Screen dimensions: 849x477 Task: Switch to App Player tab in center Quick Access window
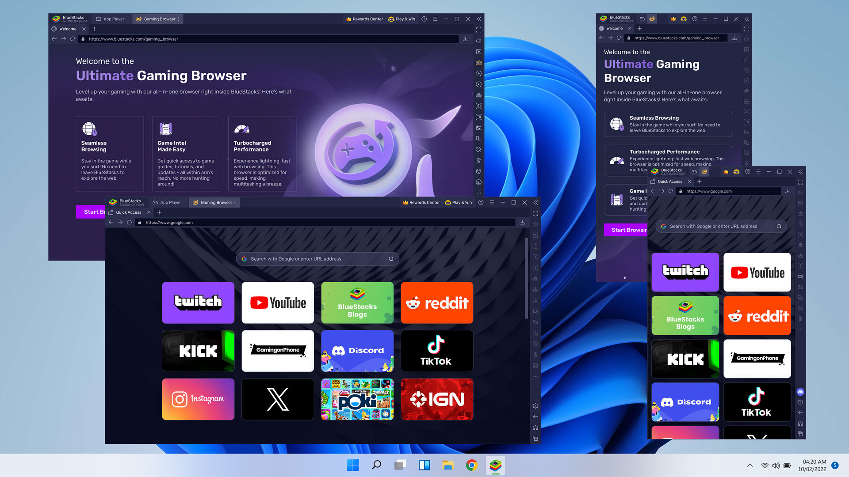tap(167, 202)
